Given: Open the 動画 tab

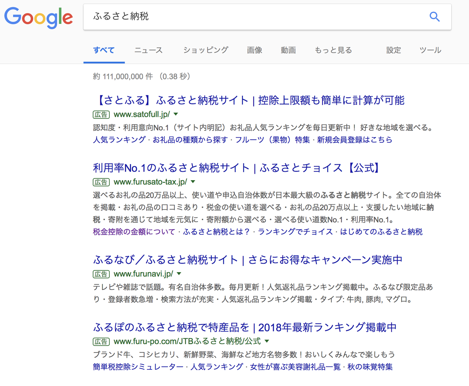Looking at the screenshot, I should pyautogui.click(x=288, y=50).
